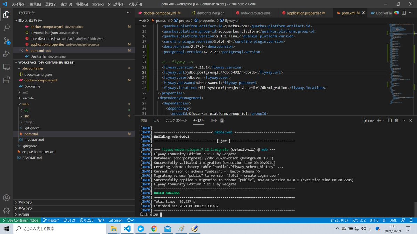
Task: Open the Search view in activity bar
Action: (x=6, y=28)
